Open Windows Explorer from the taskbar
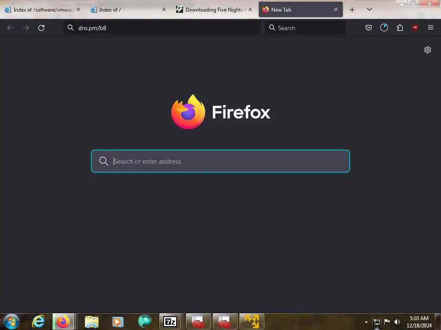This screenshot has height=330, width=441. tap(91, 321)
